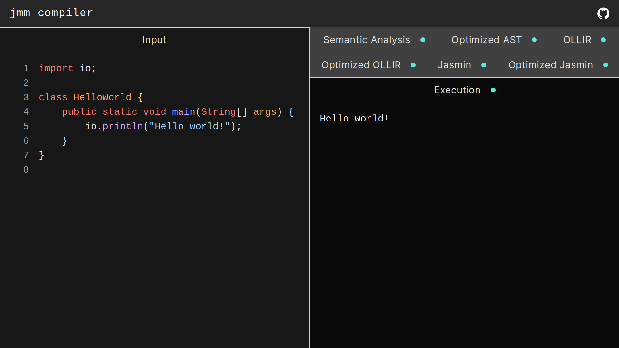This screenshot has height=348, width=619.
Task: Click the Hello world! output text
Action: (x=354, y=119)
